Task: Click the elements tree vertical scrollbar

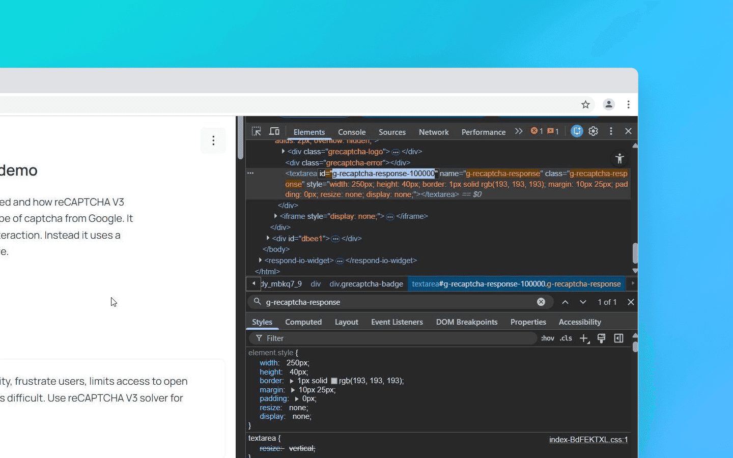Action: coord(635,253)
